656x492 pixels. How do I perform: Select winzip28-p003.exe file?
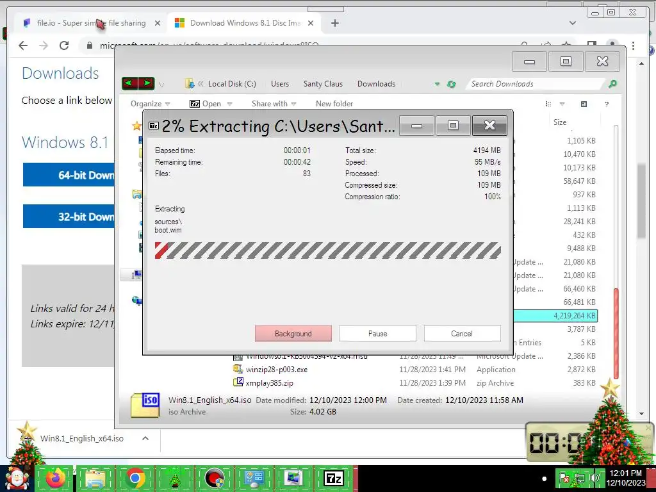click(277, 370)
